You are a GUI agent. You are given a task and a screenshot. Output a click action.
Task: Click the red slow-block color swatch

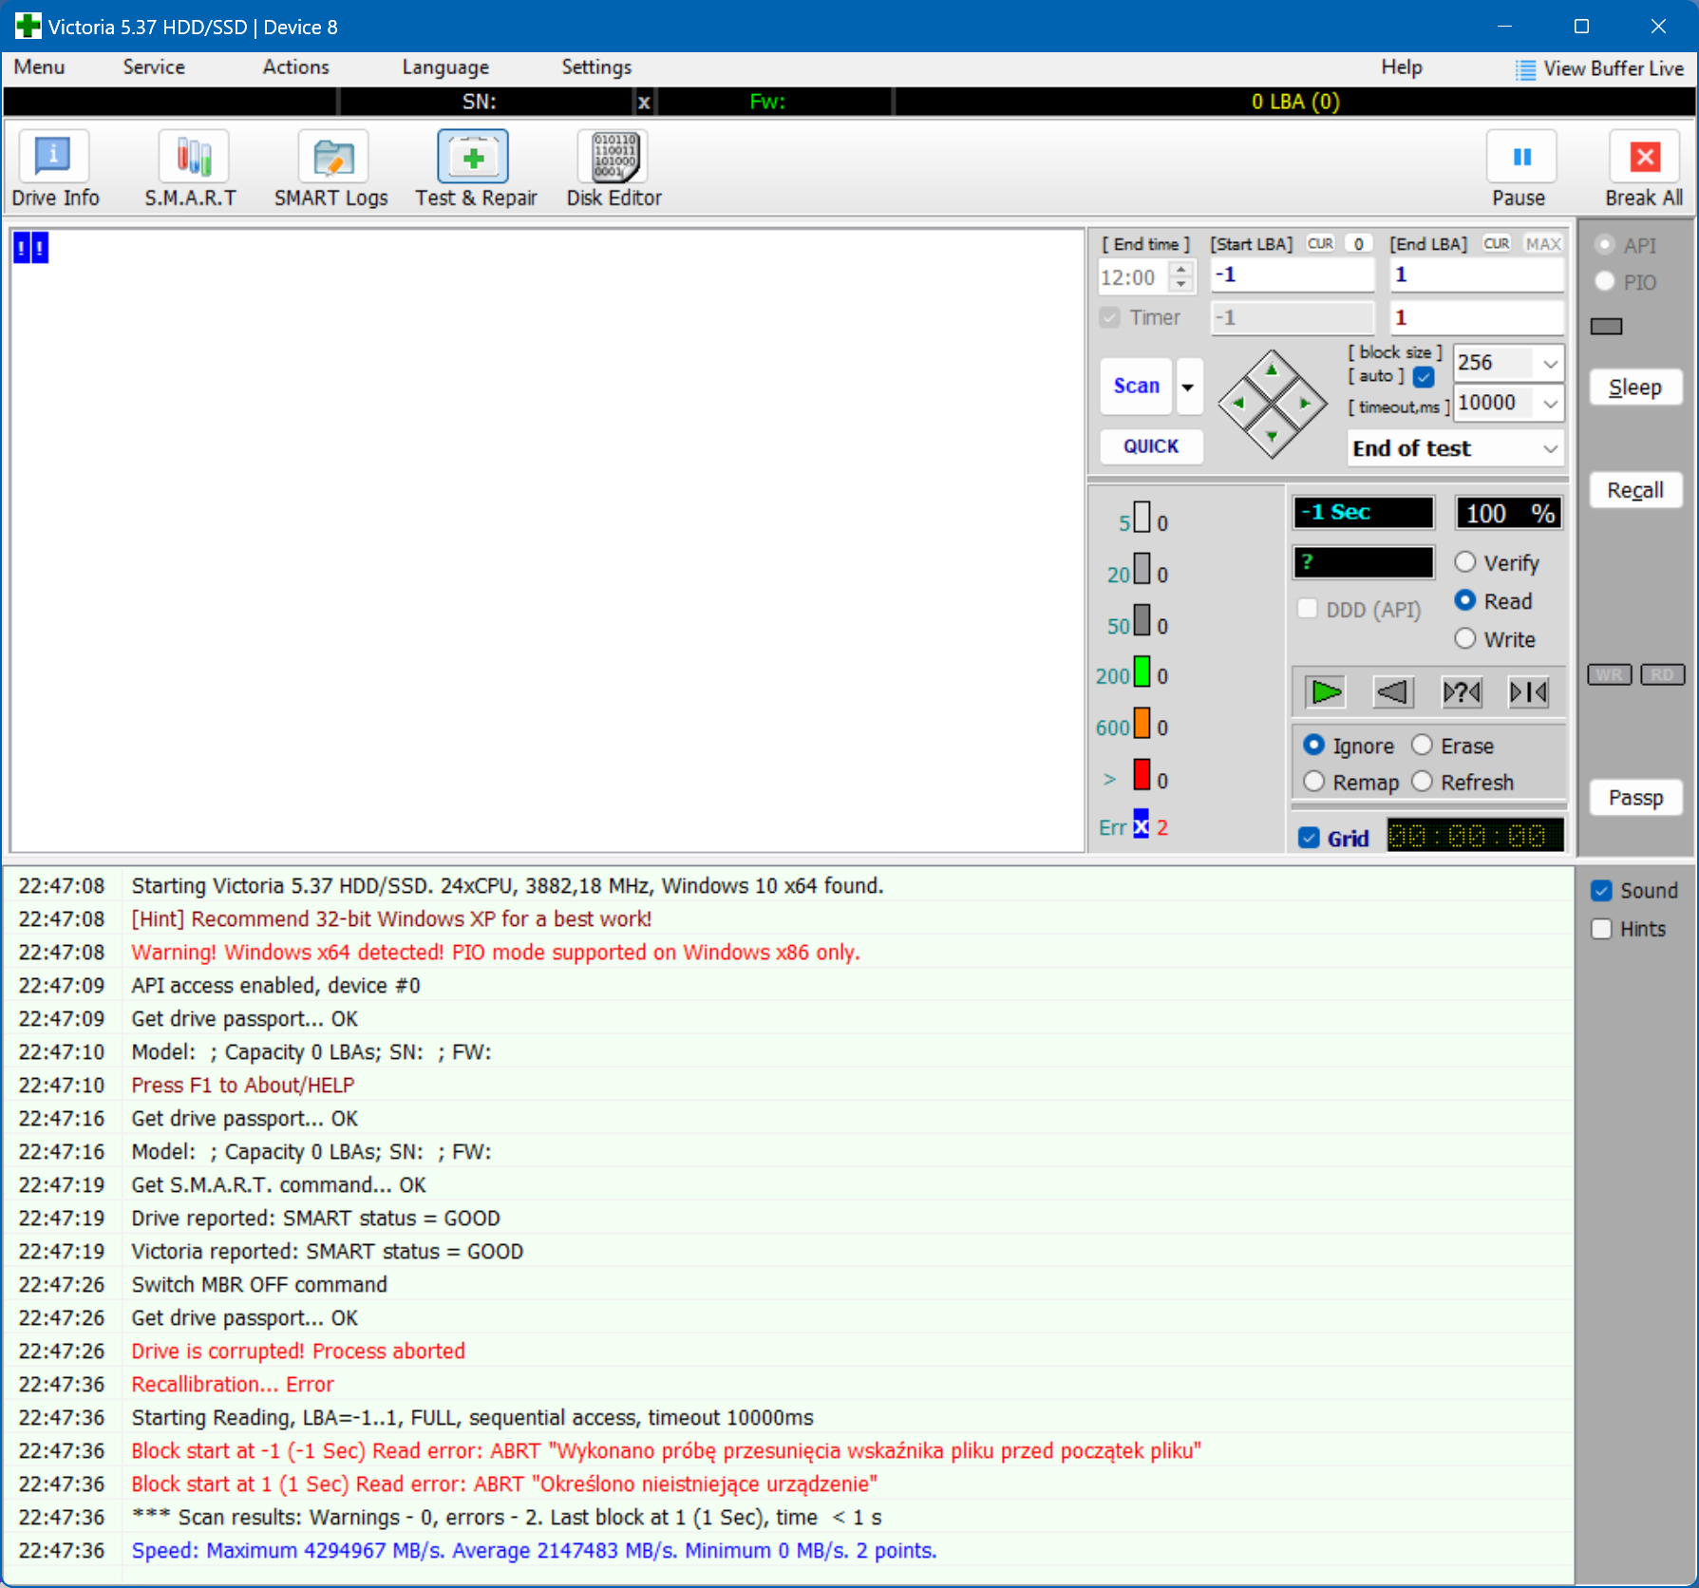(1142, 774)
